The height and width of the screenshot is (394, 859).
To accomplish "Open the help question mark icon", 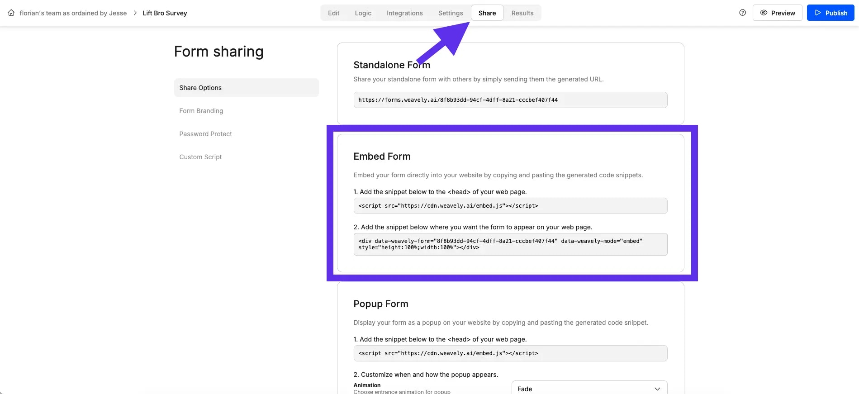I will click(x=742, y=13).
